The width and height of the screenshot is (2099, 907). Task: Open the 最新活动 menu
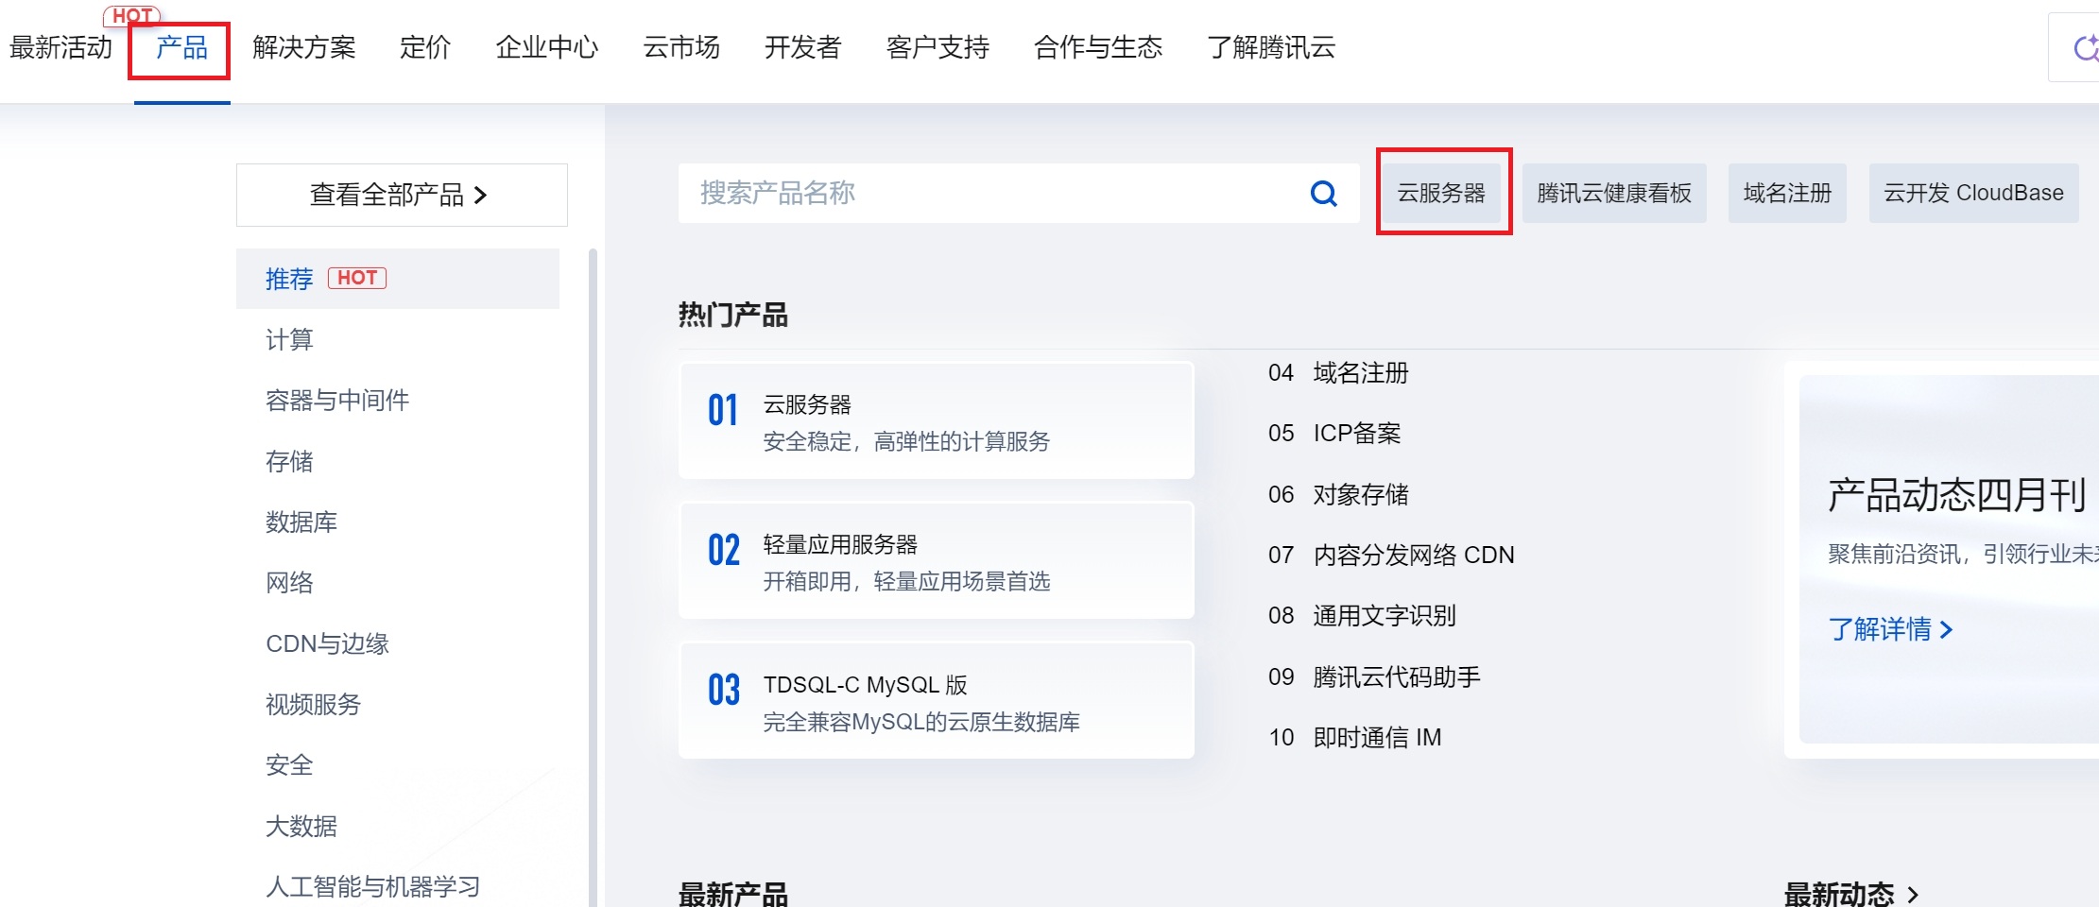(x=61, y=47)
